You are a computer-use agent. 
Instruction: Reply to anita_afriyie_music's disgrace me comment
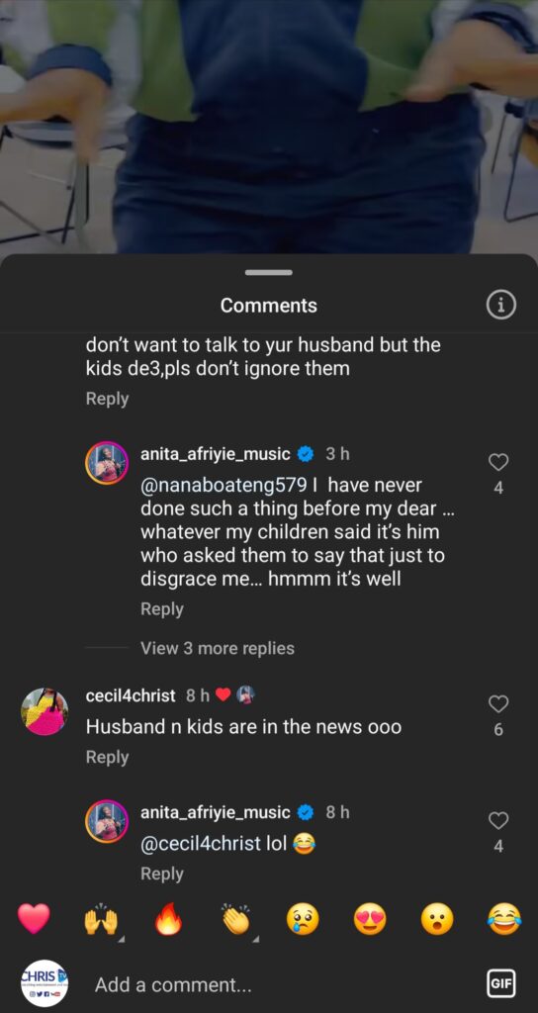(162, 608)
